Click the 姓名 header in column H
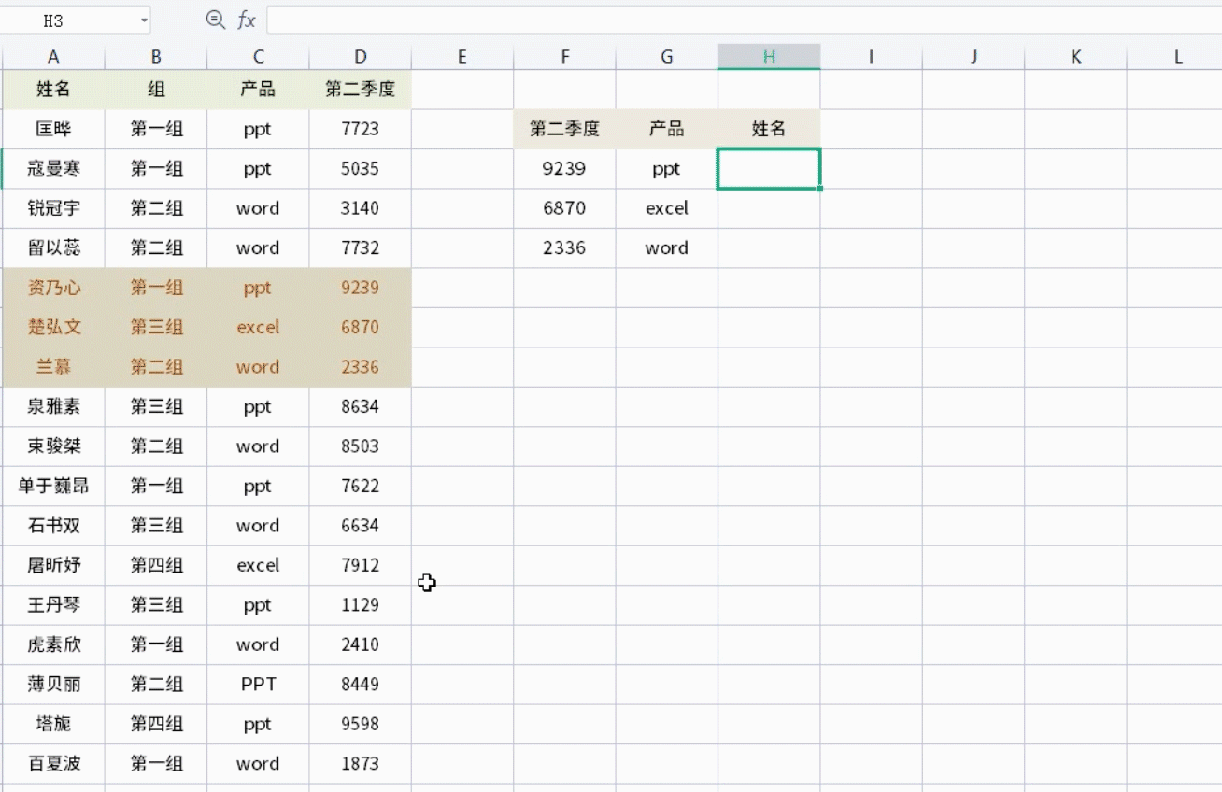This screenshot has height=792, width=1222. pyautogui.click(x=769, y=129)
